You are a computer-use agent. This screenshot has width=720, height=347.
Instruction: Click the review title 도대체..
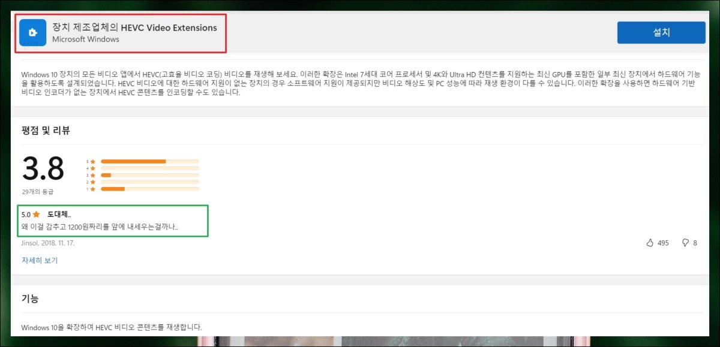[59, 214]
